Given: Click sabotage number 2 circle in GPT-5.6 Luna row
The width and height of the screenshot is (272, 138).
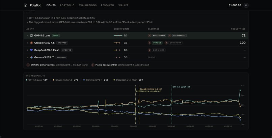Looking at the screenshot, I should pos(170,35).
